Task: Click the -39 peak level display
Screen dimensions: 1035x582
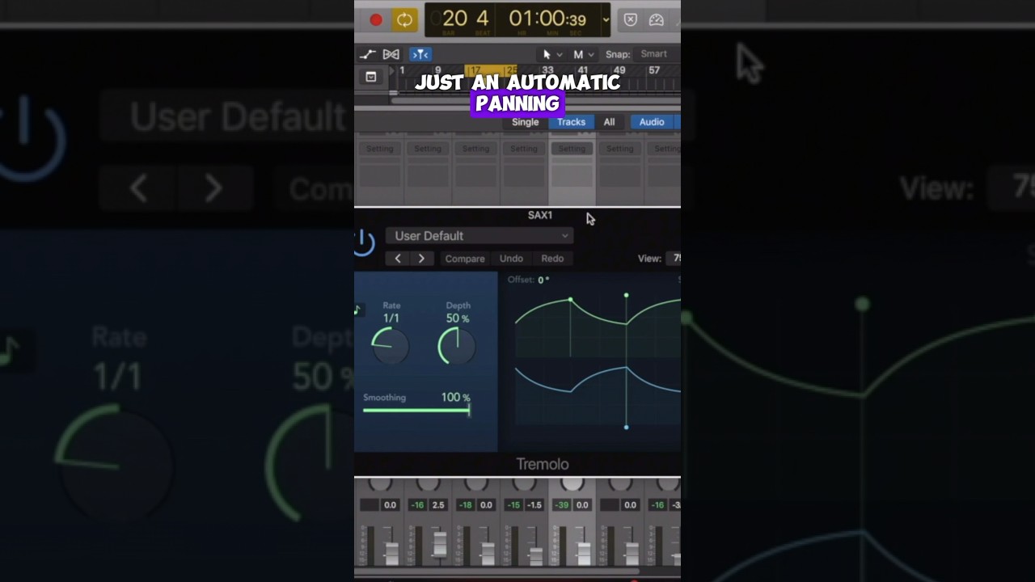Action: click(x=561, y=505)
